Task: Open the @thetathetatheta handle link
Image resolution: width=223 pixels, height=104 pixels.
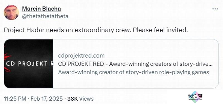Action: [x=45, y=16]
